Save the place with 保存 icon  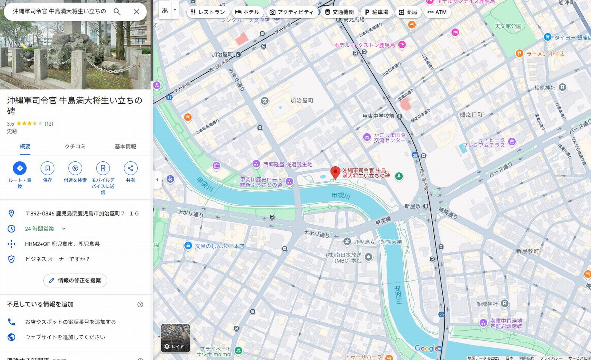click(x=48, y=168)
